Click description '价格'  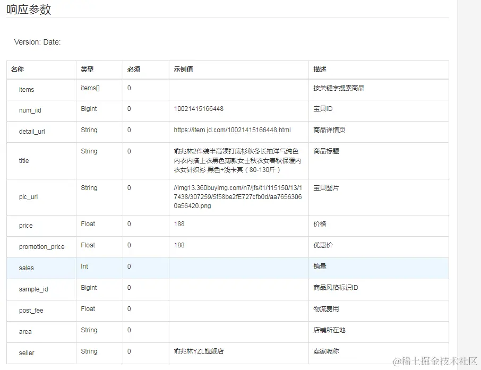coord(320,224)
